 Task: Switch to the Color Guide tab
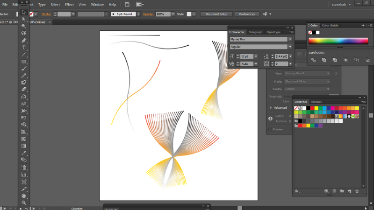point(330,26)
